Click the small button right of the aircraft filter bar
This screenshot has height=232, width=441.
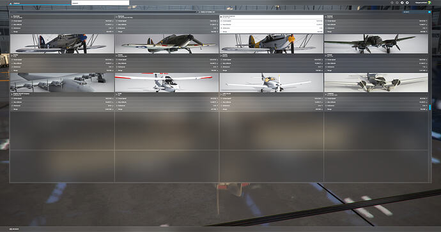197,12
